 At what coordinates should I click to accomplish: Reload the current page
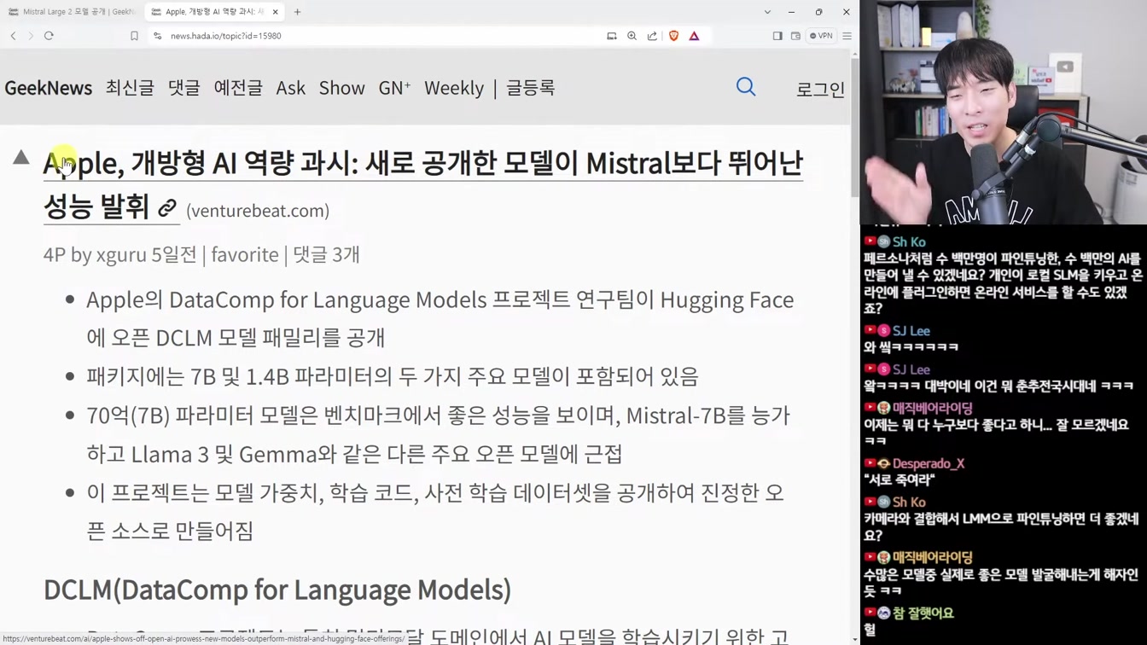(x=49, y=36)
